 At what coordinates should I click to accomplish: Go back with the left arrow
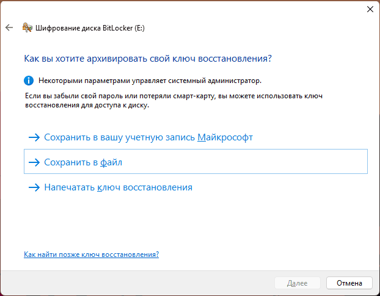click(x=9, y=27)
